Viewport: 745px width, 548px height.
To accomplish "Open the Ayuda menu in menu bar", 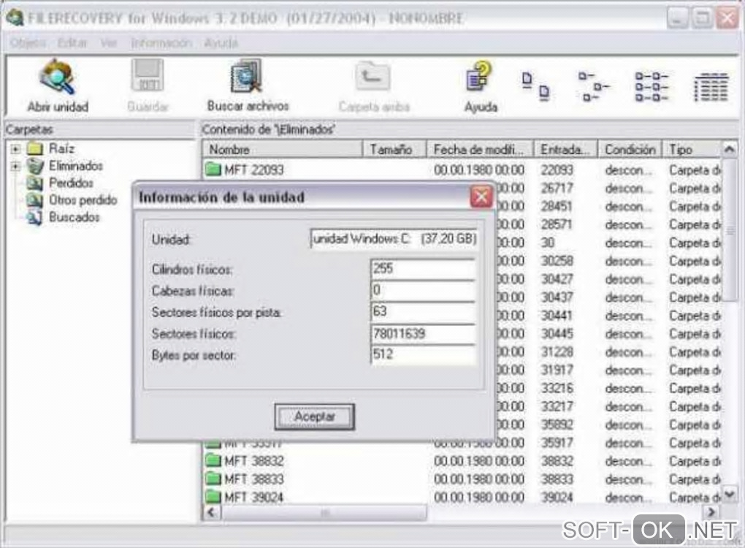I will click(x=221, y=43).
